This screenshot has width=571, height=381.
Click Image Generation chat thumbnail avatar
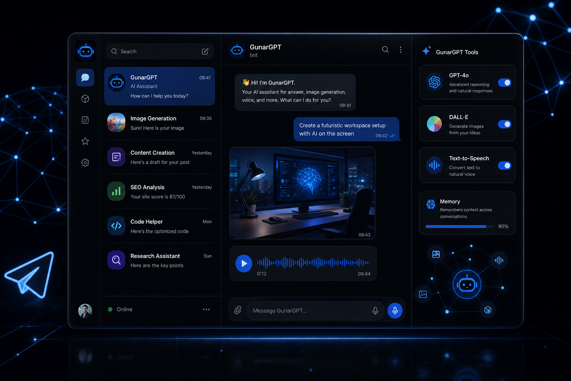click(116, 122)
